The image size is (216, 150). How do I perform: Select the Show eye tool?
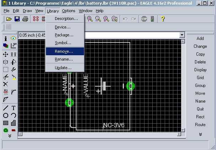pos(14,38)
